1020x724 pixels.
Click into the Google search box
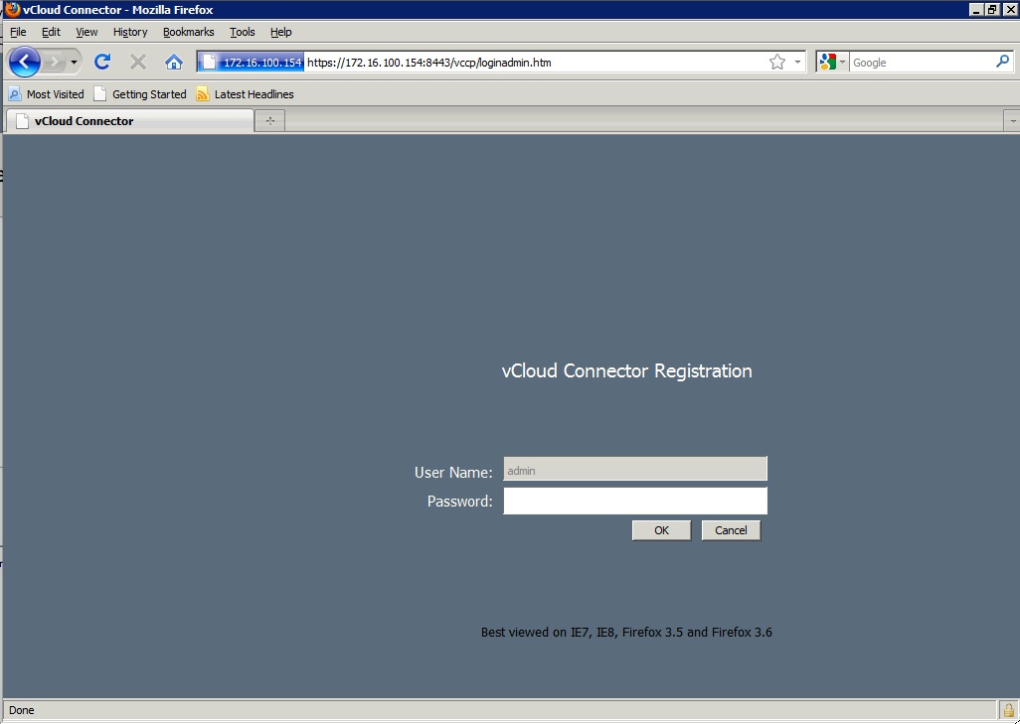[922, 63]
